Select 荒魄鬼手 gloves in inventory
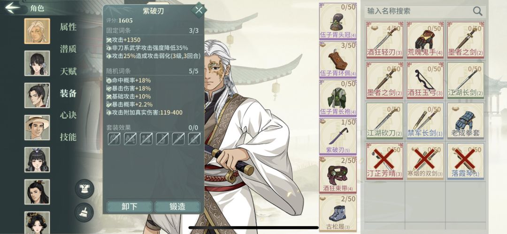The width and height of the screenshot is (507, 234). coord(424,39)
